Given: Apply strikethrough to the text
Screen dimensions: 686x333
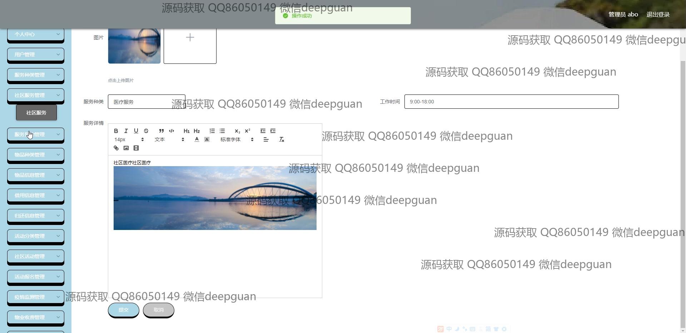Looking at the screenshot, I should tap(146, 131).
